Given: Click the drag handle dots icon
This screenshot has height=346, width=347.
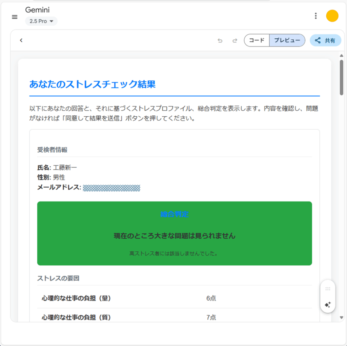Looking at the screenshot, I should (x=328, y=289).
